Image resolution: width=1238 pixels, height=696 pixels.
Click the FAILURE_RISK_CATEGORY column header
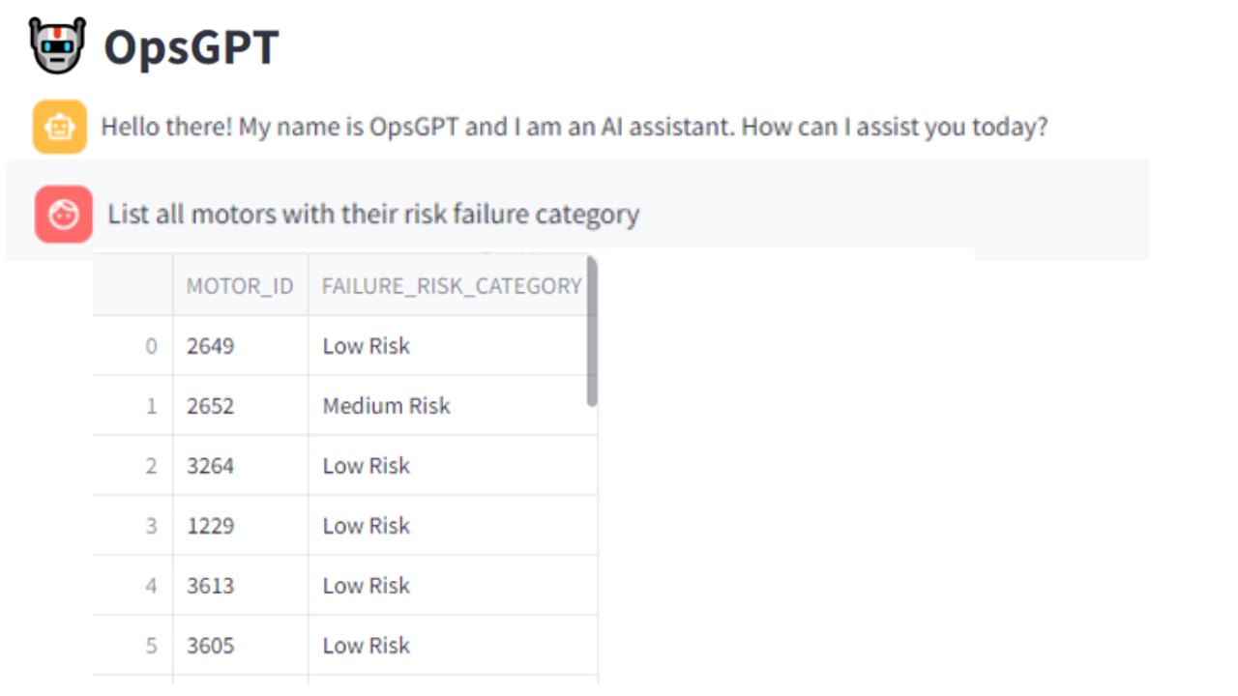tap(451, 286)
